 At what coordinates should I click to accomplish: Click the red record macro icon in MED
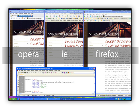pyautogui.click(x=60, y=73)
